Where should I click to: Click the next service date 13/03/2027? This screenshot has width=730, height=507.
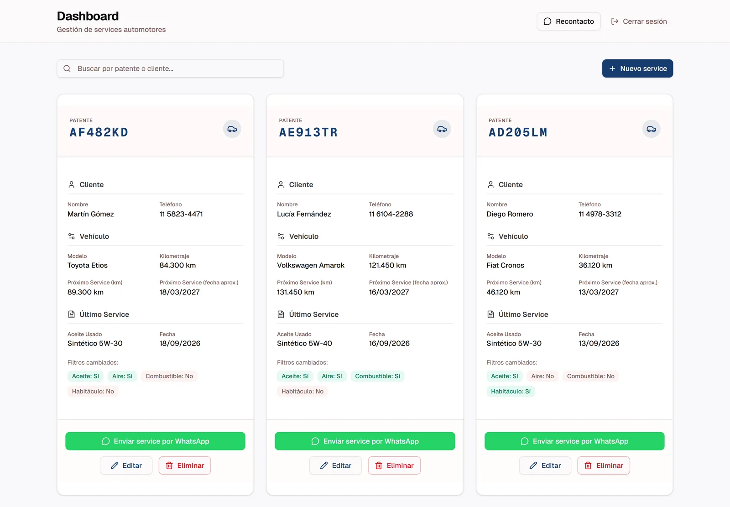(x=599, y=292)
